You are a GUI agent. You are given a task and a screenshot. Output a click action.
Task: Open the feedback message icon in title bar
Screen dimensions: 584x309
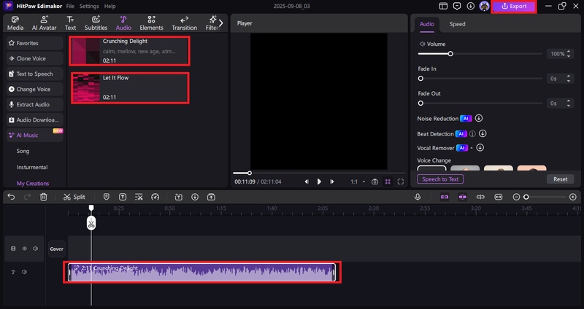click(457, 6)
